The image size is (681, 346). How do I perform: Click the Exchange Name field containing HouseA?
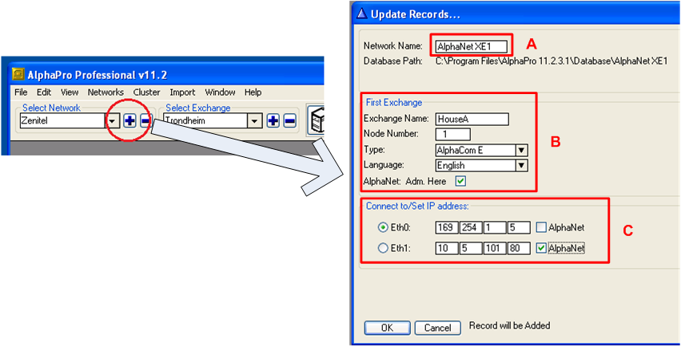tap(472, 119)
